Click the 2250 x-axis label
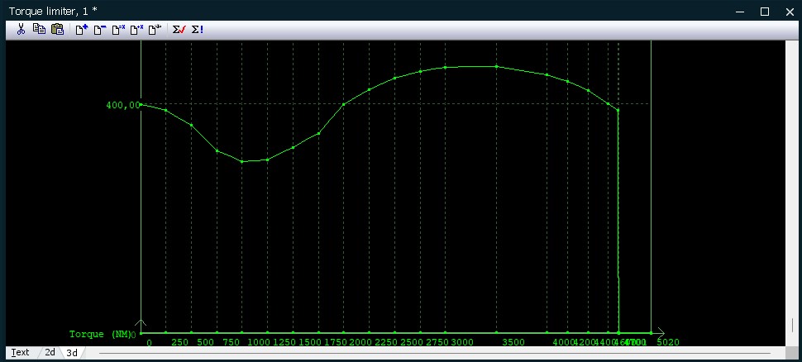 (386, 342)
